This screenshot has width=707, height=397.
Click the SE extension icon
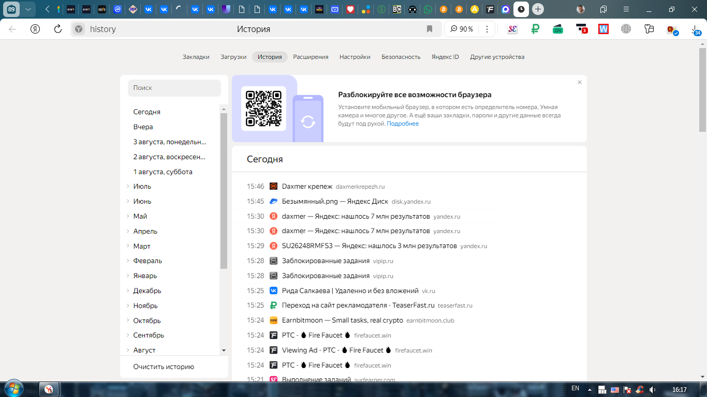pyautogui.click(x=512, y=29)
